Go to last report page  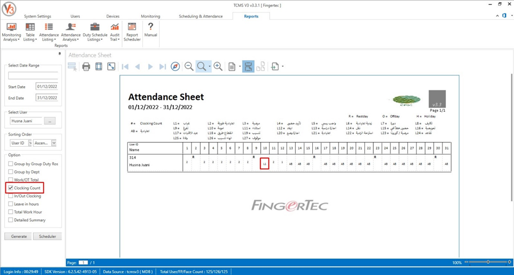point(162,67)
